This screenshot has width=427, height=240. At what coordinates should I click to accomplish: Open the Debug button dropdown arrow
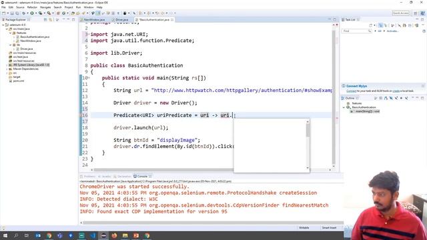(x=27, y=13)
